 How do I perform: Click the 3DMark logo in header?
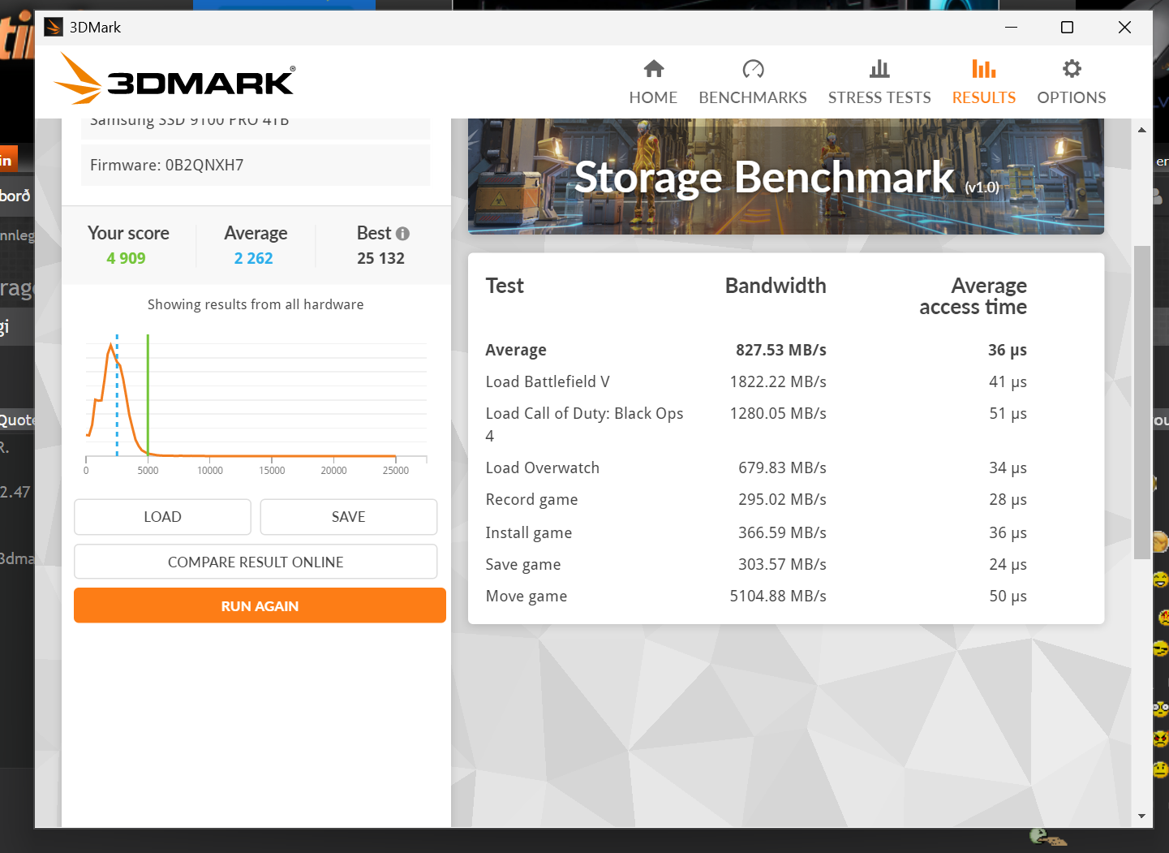click(x=175, y=80)
